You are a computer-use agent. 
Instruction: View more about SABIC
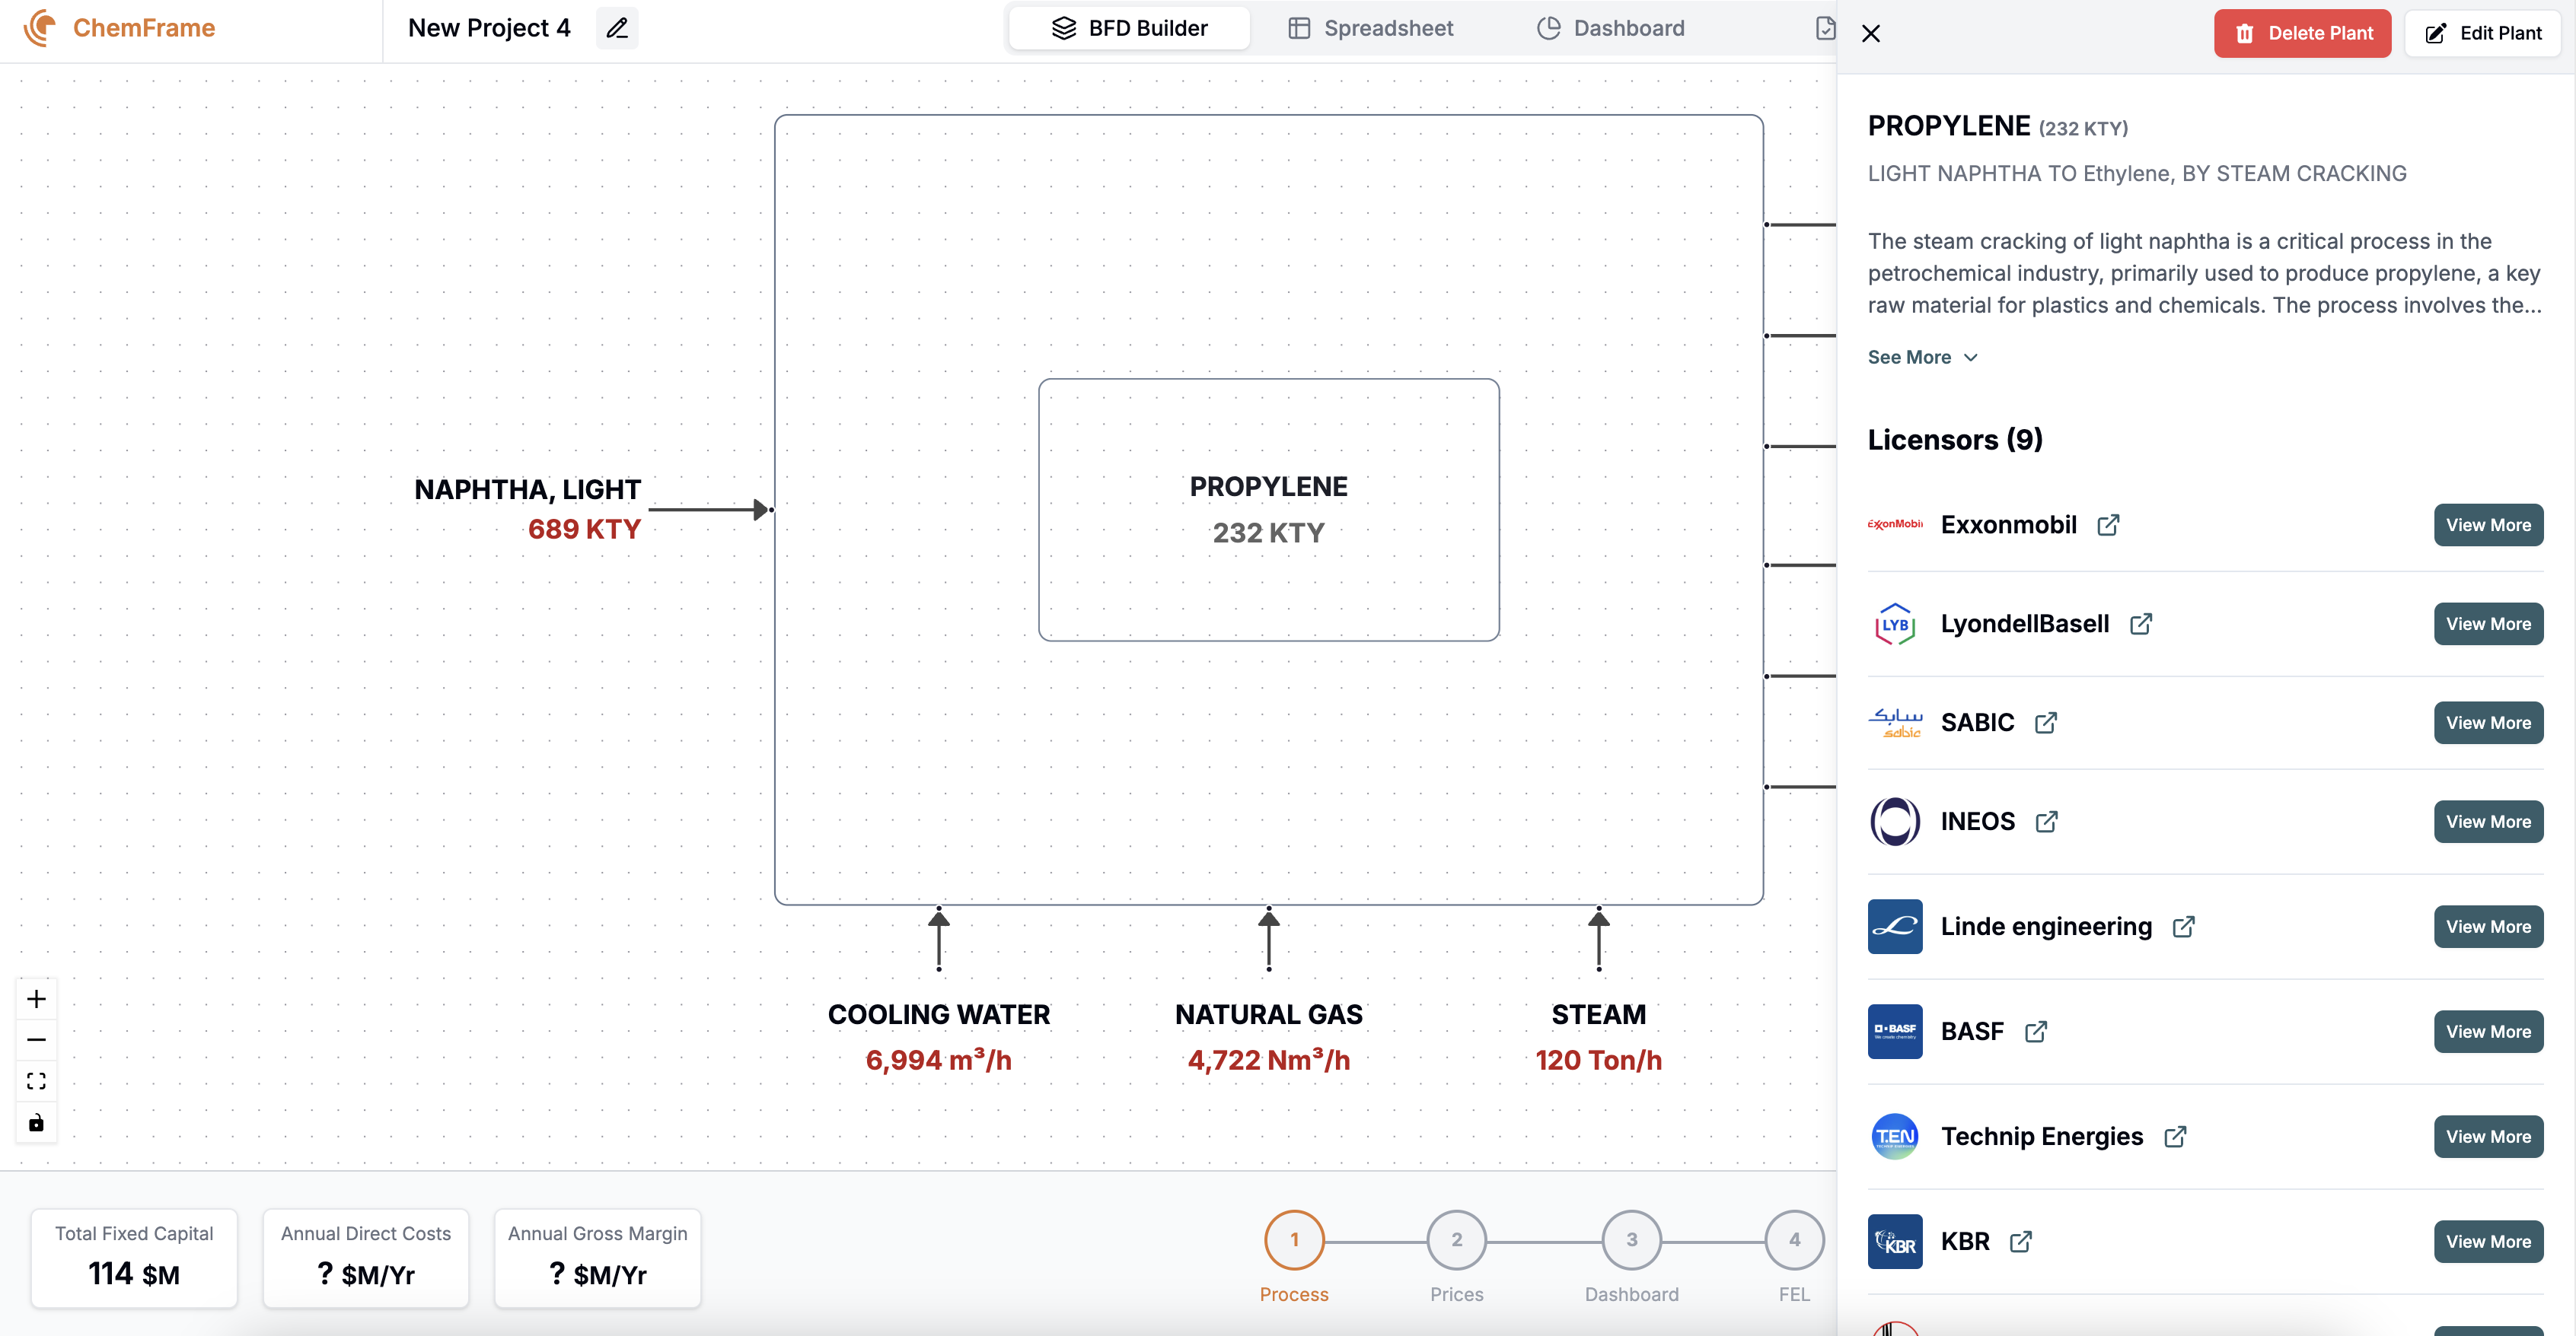coord(2488,723)
